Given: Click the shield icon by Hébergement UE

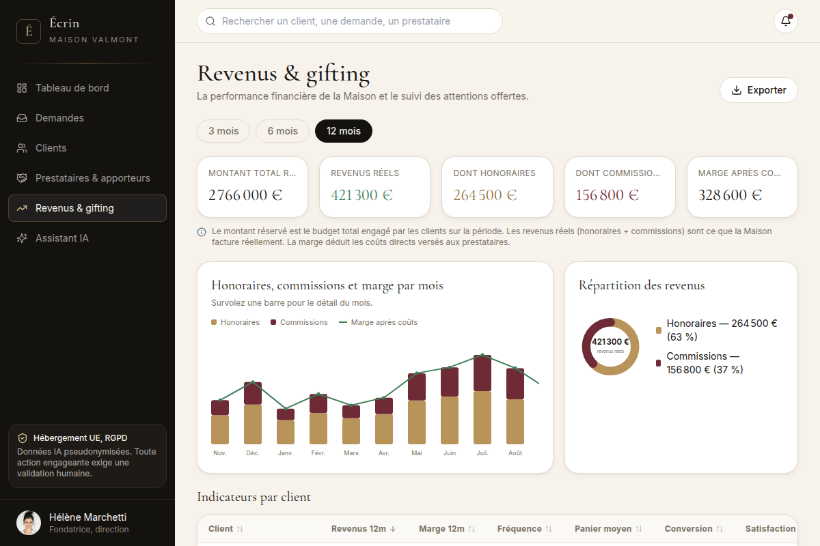Looking at the screenshot, I should (x=23, y=438).
